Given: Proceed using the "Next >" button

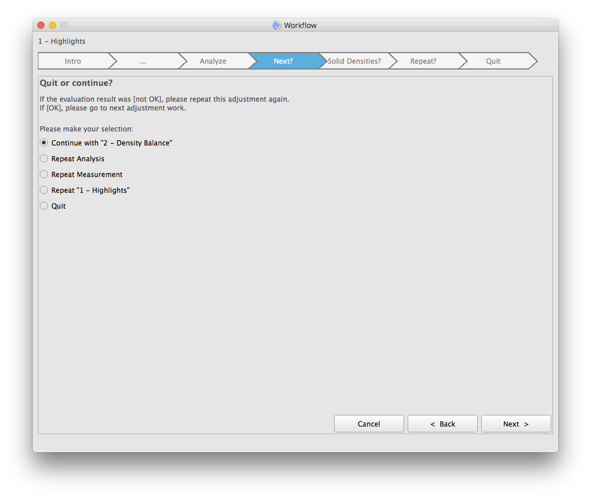Looking at the screenshot, I should pyautogui.click(x=516, y=424).
